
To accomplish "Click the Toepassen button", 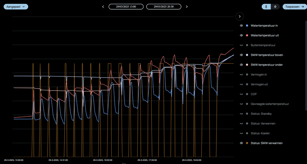I will (x=295, y=7).
